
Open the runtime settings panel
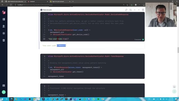click(4, 33)
